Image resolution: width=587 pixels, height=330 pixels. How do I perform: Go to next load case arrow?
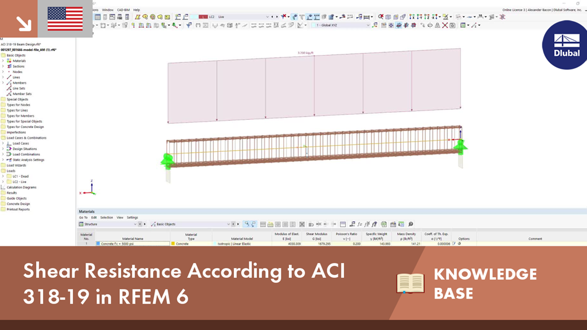point(277,17)
